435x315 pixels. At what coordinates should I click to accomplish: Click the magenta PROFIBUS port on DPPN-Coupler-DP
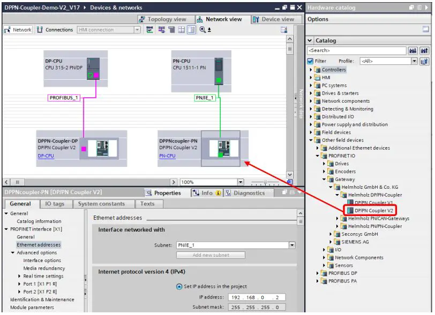pyautogui.click(x=84, y=149)
